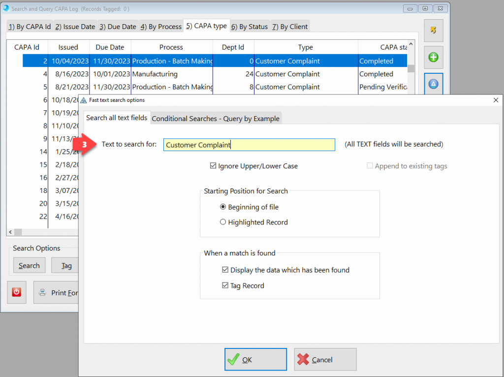Select the Beginning of file radio option
The width and height of the screenshot is (504, 377).
[223, 207]
